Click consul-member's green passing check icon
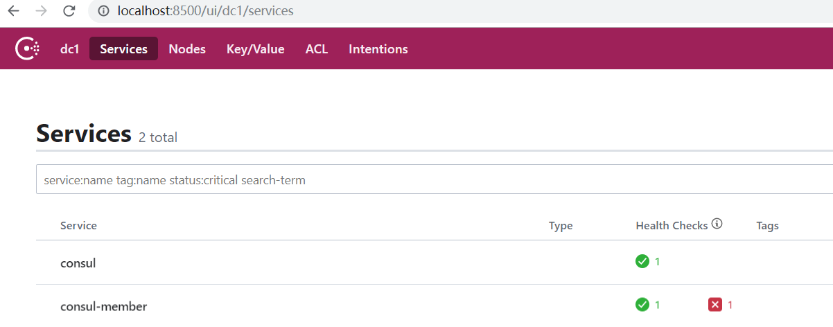Screen dimensions: 833x327 (642, 304)
